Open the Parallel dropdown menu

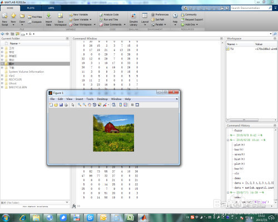[x=158, y=24]
